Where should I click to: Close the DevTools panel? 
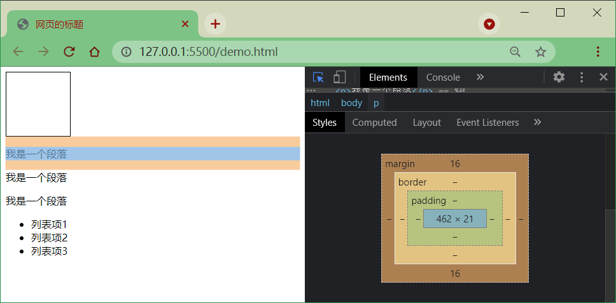(603, 77)
